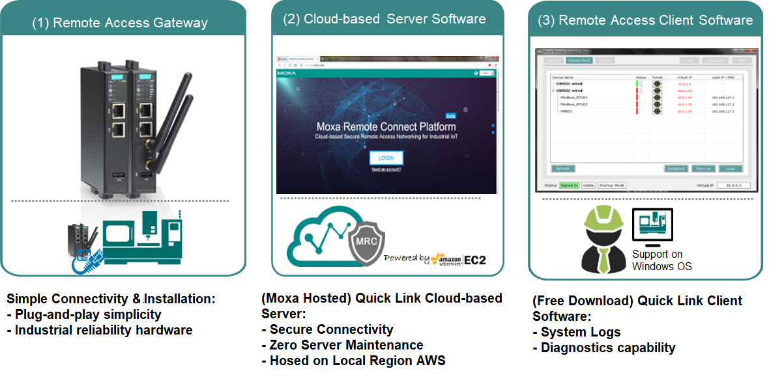The width and height of the screenshot is (769, 384).
Task: Click the tunnel icon for Modbus_RTU01
Action: tap(657, 97)
